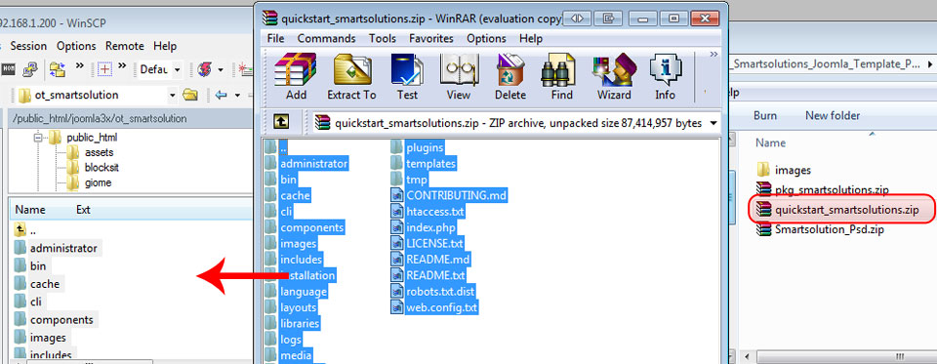
Task: Go up one level in WinRAR archive
Action: click(x=281, y=122)
